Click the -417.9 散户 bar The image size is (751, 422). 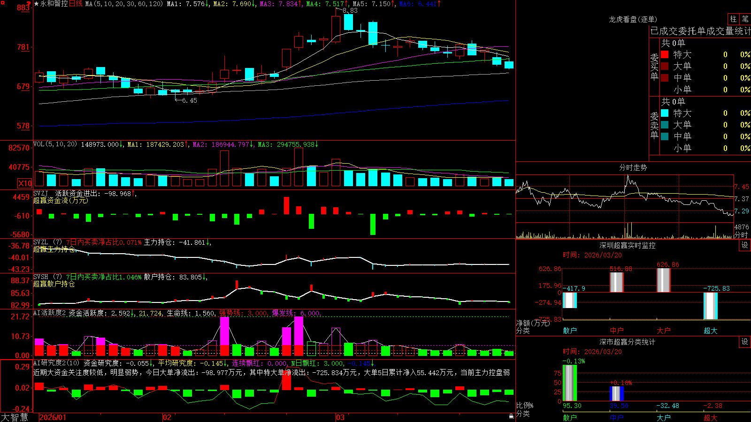[570, 300]
